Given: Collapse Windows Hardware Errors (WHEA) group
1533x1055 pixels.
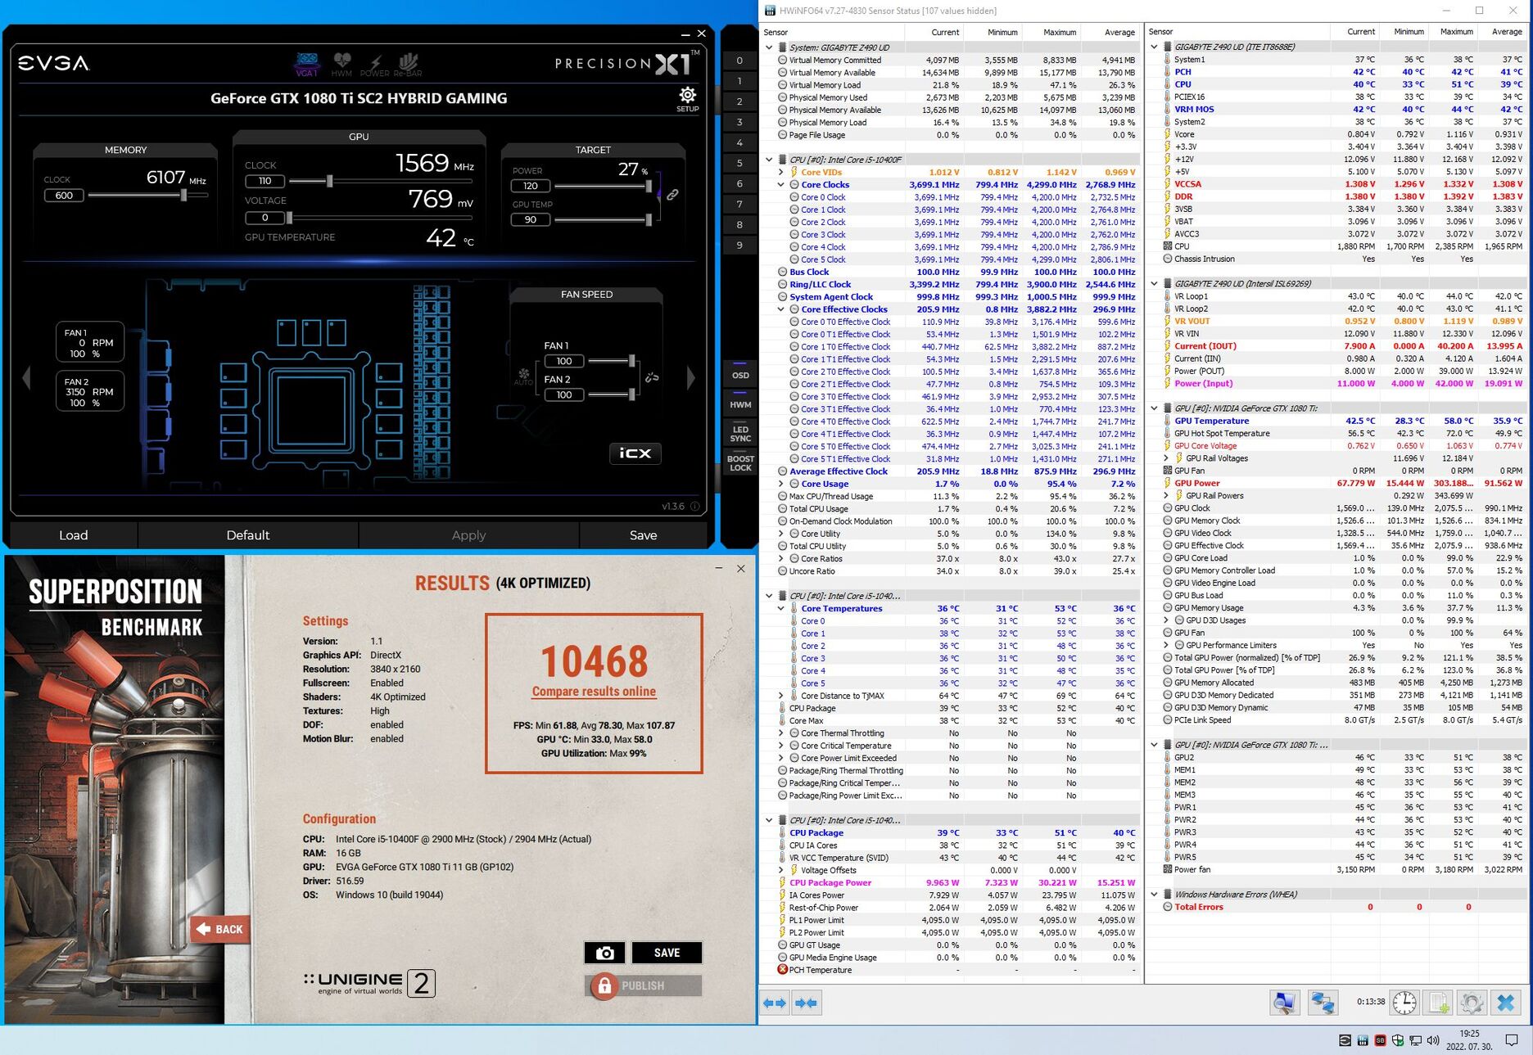Looking at the screenshot, I should point(1155,895).
